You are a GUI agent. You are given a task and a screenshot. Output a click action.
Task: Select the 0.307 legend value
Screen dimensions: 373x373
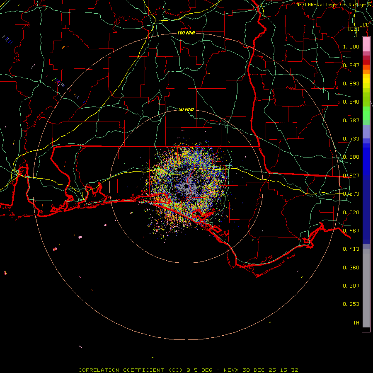[x=351, y=286]
